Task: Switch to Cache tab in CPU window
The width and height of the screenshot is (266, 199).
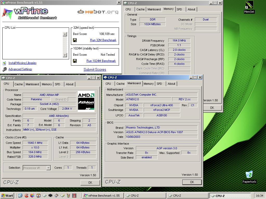Action: [x=18, y=84]
